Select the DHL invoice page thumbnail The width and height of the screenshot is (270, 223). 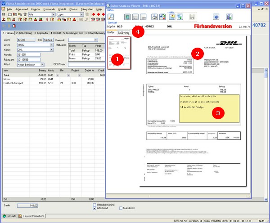(x=119, y=53)
